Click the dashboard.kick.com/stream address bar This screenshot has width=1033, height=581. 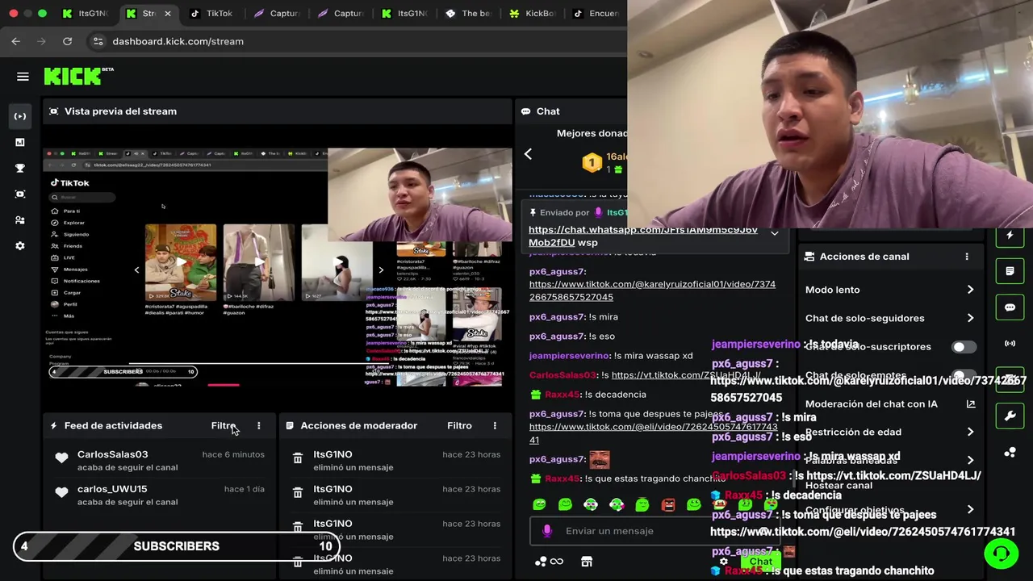point(178,41)
